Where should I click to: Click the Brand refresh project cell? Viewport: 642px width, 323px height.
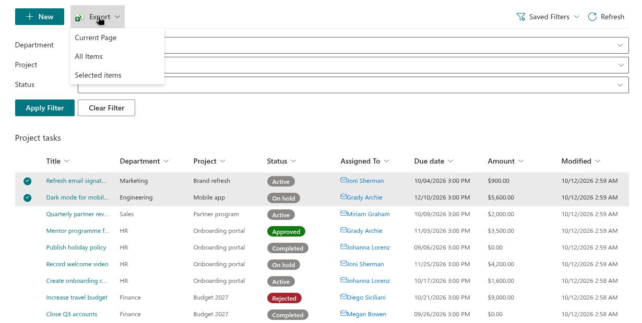point(211,181)
